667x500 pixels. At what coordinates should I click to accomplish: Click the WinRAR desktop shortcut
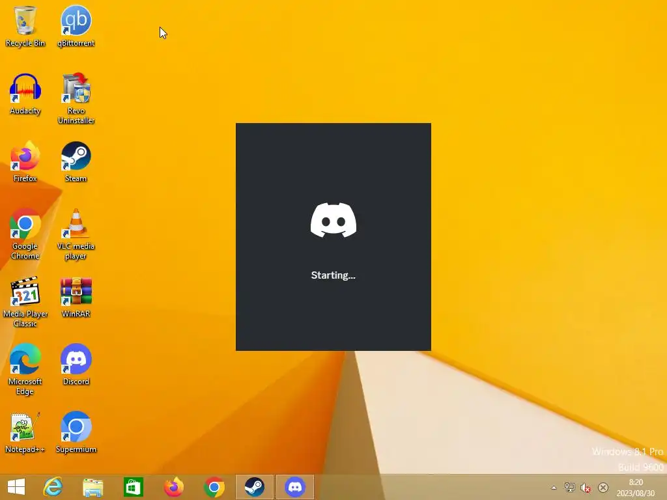[x=76, y=297]
